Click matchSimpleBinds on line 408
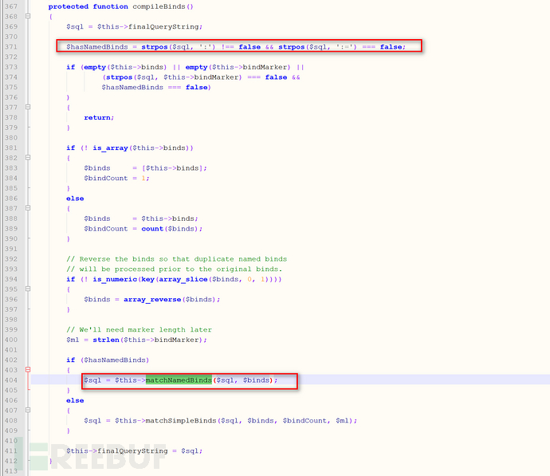This screenshot has width=550, height=476. click(x=181, y=420)
